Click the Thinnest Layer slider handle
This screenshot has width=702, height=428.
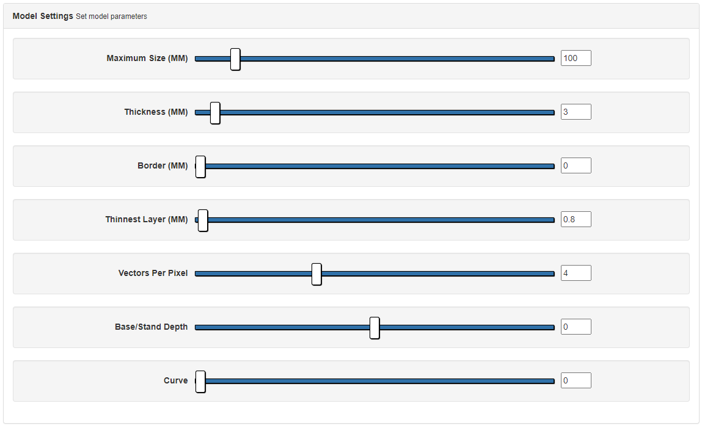pyautogui.click(x=203, y=220)
